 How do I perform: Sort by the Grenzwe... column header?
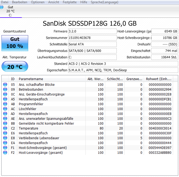click(x=134, y=79)
